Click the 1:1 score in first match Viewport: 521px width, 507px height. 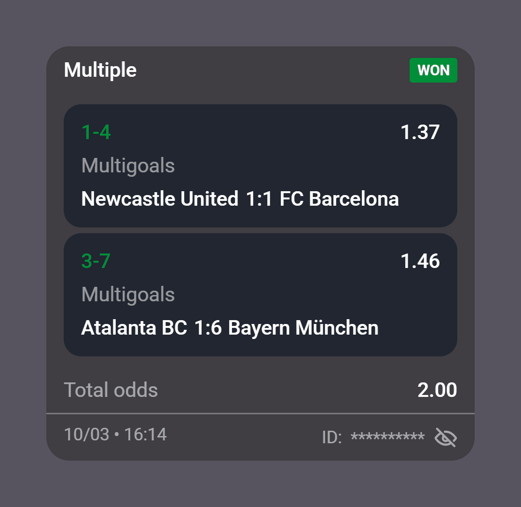pyautogui.click(x=259, y=198)
